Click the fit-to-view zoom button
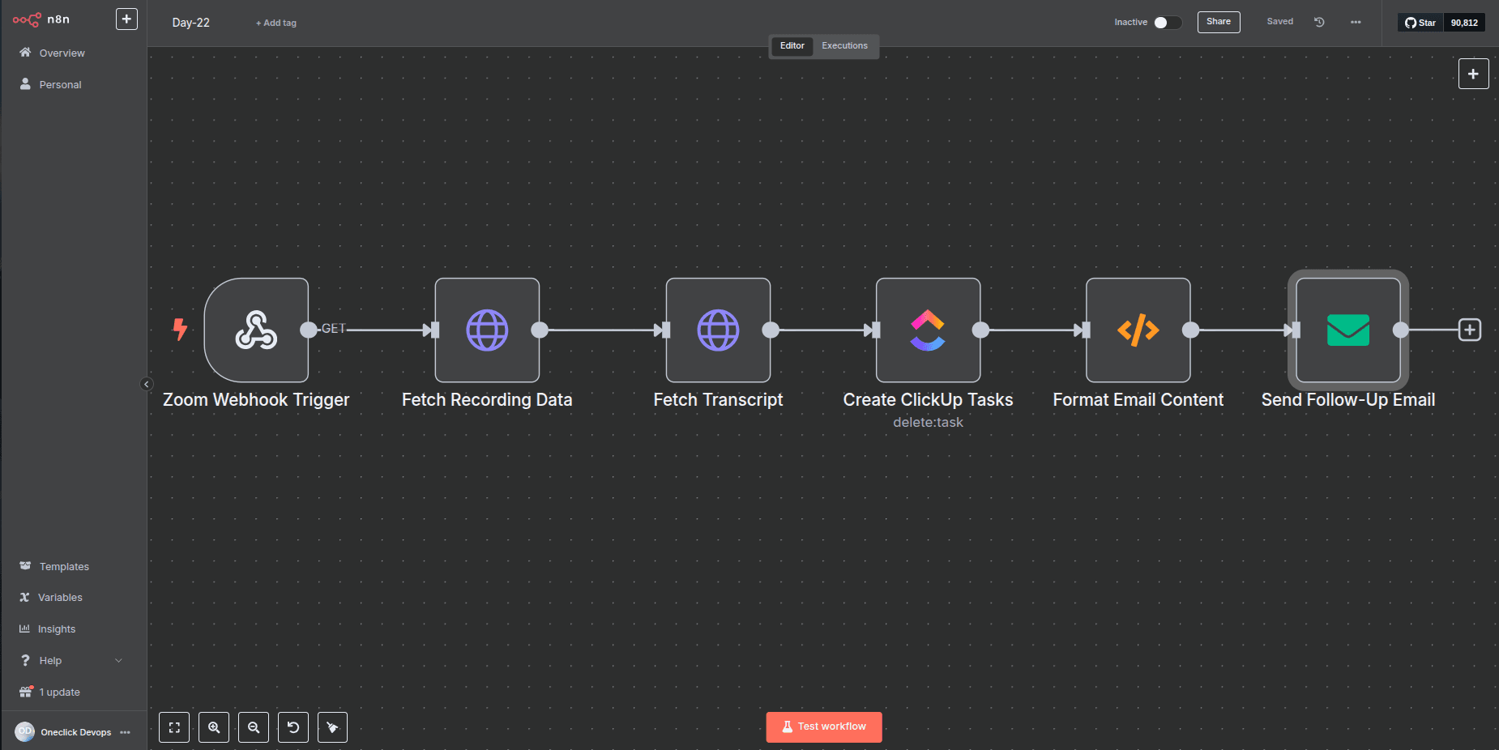The image size is (1499, 750). tap(174, 727)
